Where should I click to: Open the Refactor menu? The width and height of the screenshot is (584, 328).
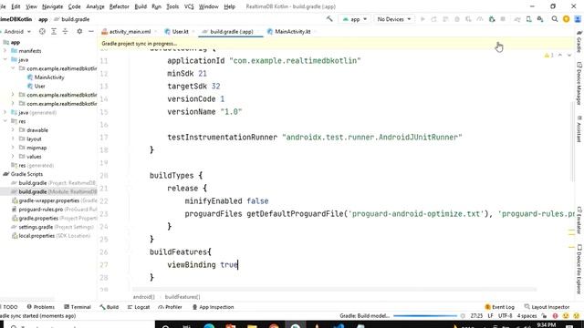point(119,6)
